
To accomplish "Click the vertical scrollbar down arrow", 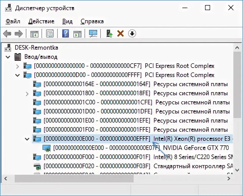I will click(x=237, y=170).
